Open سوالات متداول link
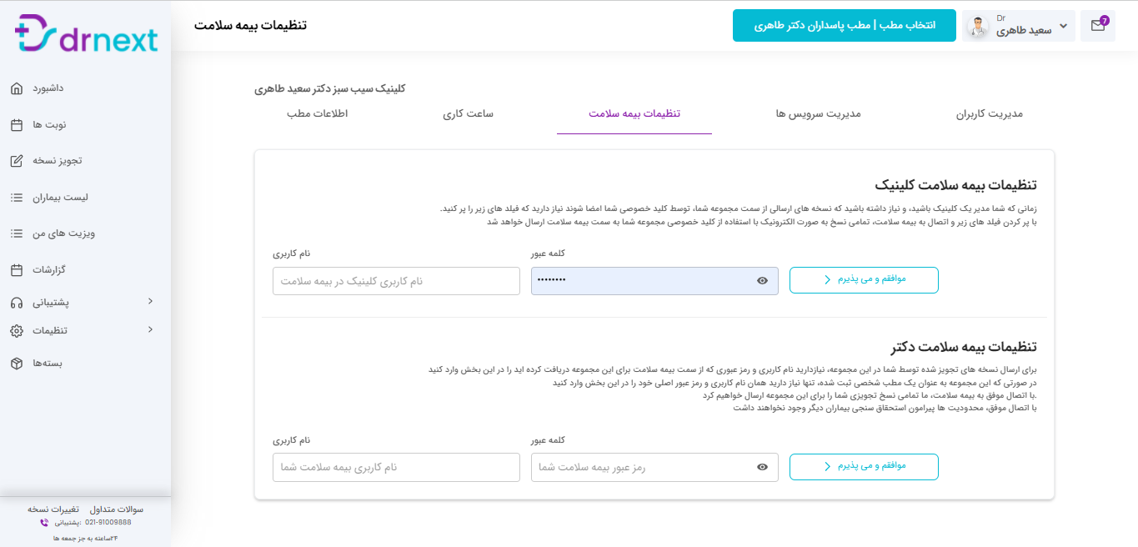 tap(116, 509)
